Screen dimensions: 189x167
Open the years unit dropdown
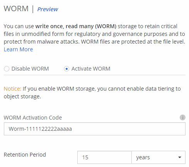click(x=158, y=157)
